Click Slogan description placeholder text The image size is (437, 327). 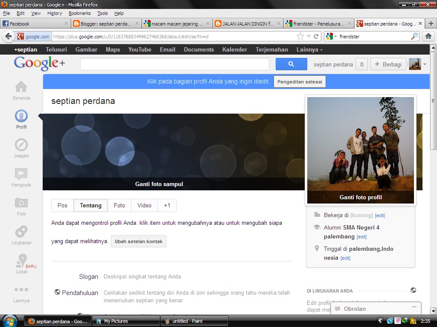tap(142, 277)
